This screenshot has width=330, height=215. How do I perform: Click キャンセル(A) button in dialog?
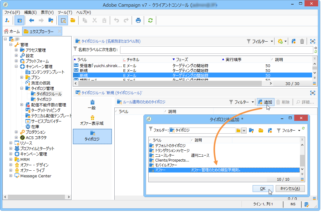point(290,189)
